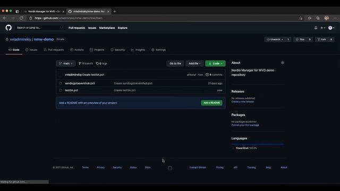The height and width of the screenshot is (191, 340).
Task: Click the sendlogstoeventhub.ps1 file icon
Action: tap(61, 83)
